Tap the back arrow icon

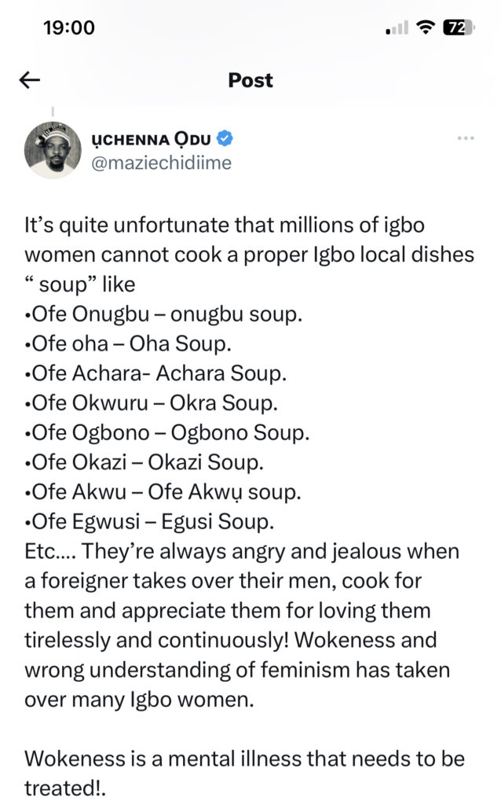point(30,80)
